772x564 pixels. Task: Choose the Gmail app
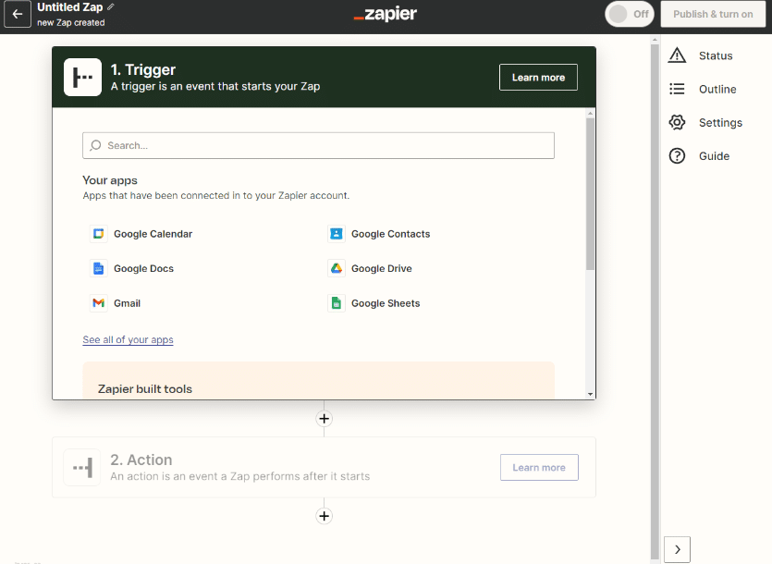point(127,303)
